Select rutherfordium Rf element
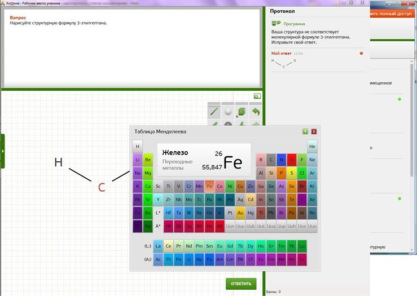Screen dimensions: 417x296 tap(168, 226)
